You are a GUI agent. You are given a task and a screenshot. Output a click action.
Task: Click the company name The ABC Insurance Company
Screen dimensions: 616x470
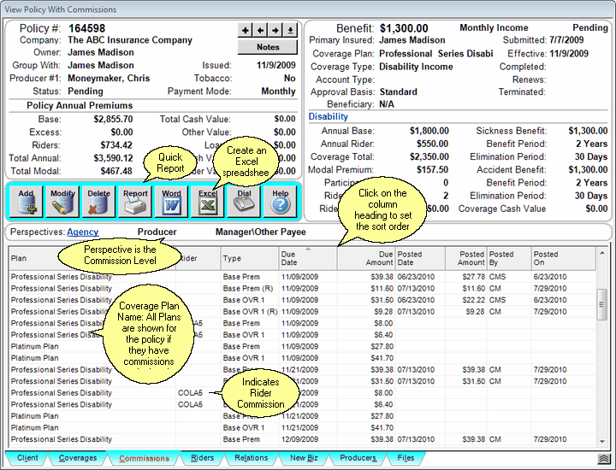click(x=130, y=40)
